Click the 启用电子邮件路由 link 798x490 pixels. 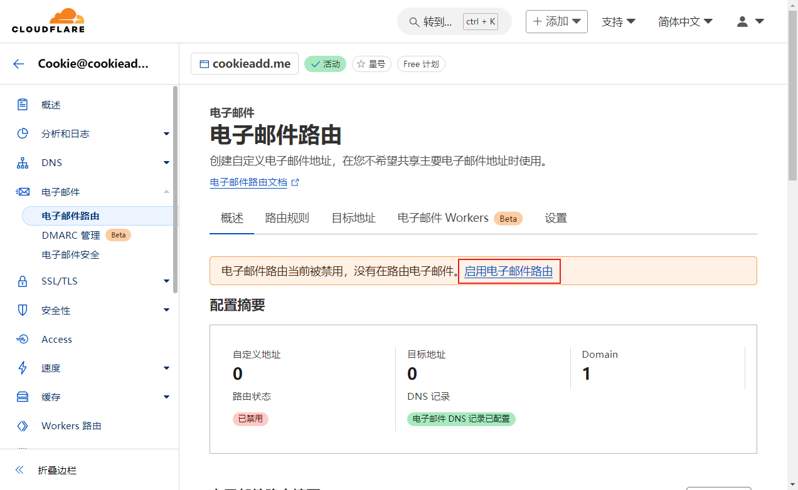coord(508,271)
